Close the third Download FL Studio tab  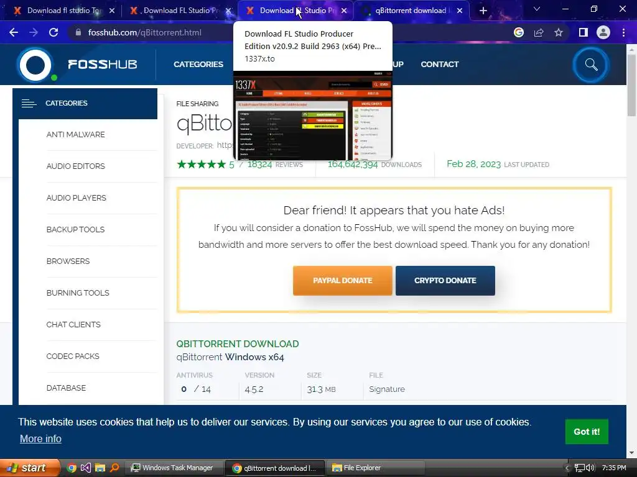[344, 11]
